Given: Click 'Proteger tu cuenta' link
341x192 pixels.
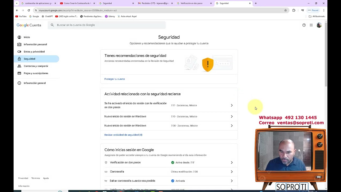Looking at the screenshot, I should click(115, 79).
